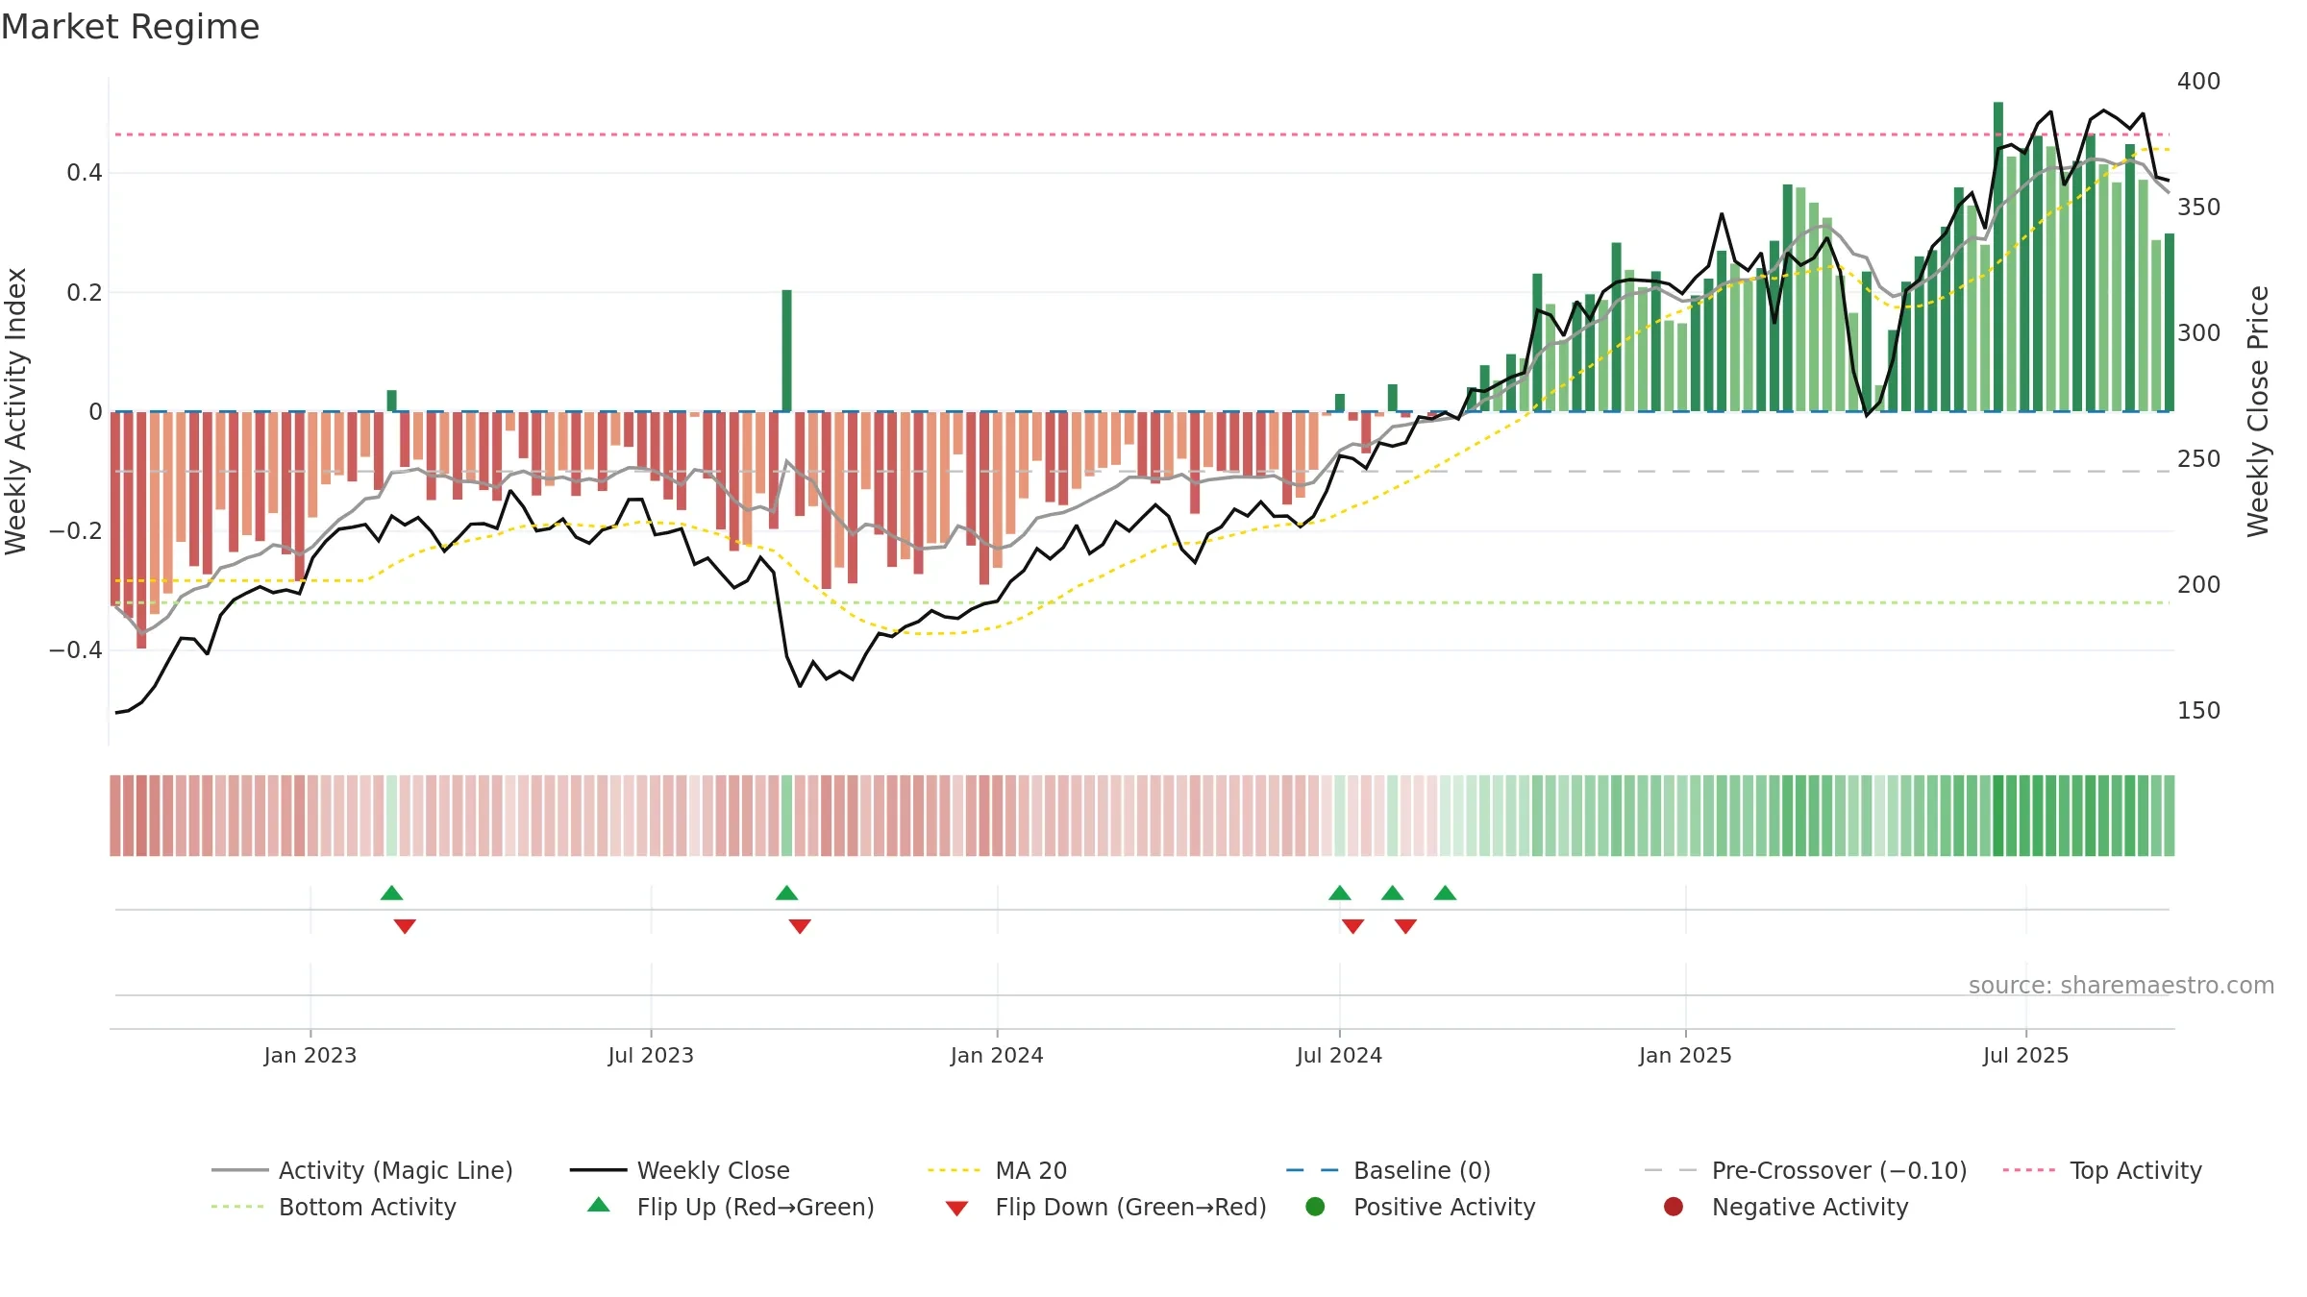The image size is (2307, 1297).
Task: Click the red down-triangle icon in the legend
Action: 956,1209
